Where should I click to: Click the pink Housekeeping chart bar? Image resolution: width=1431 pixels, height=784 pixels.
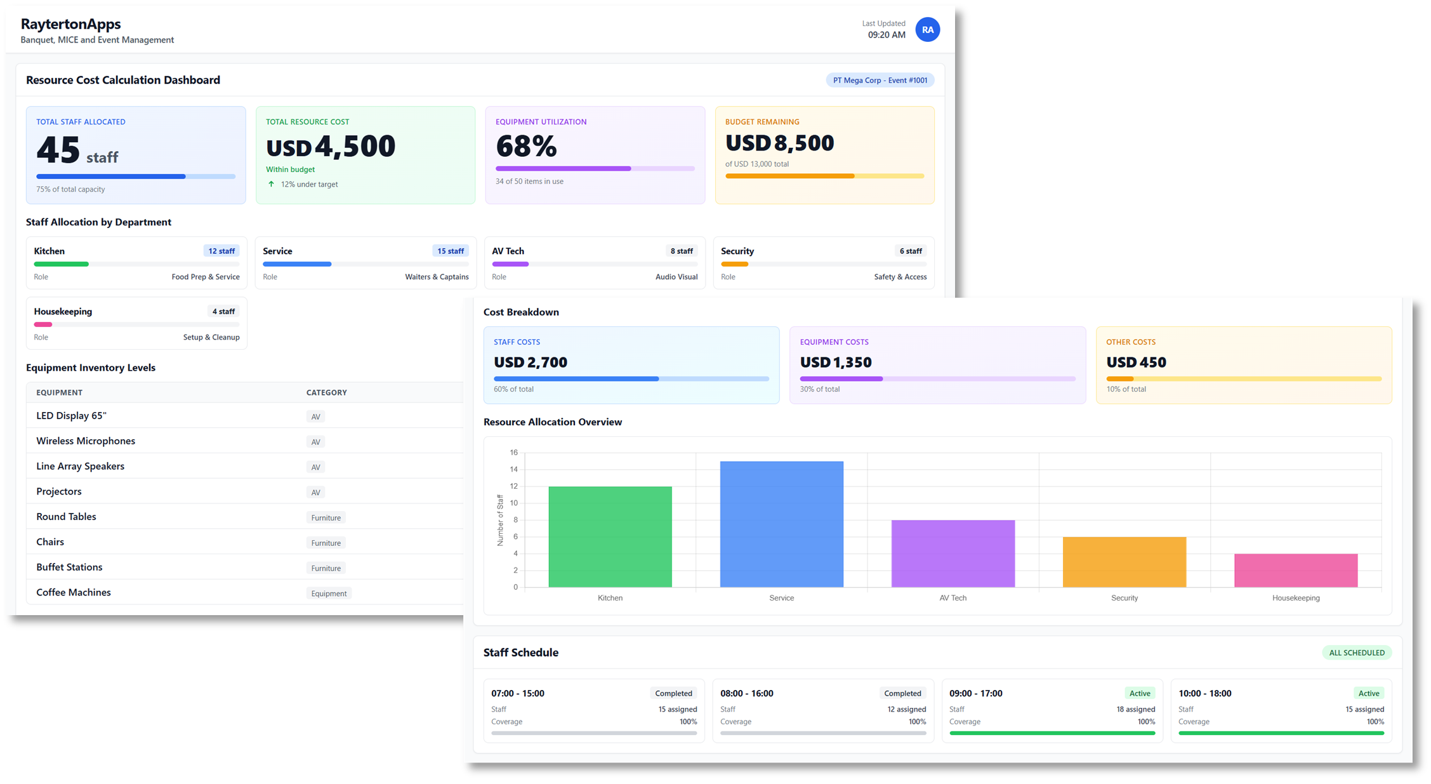1295,570
